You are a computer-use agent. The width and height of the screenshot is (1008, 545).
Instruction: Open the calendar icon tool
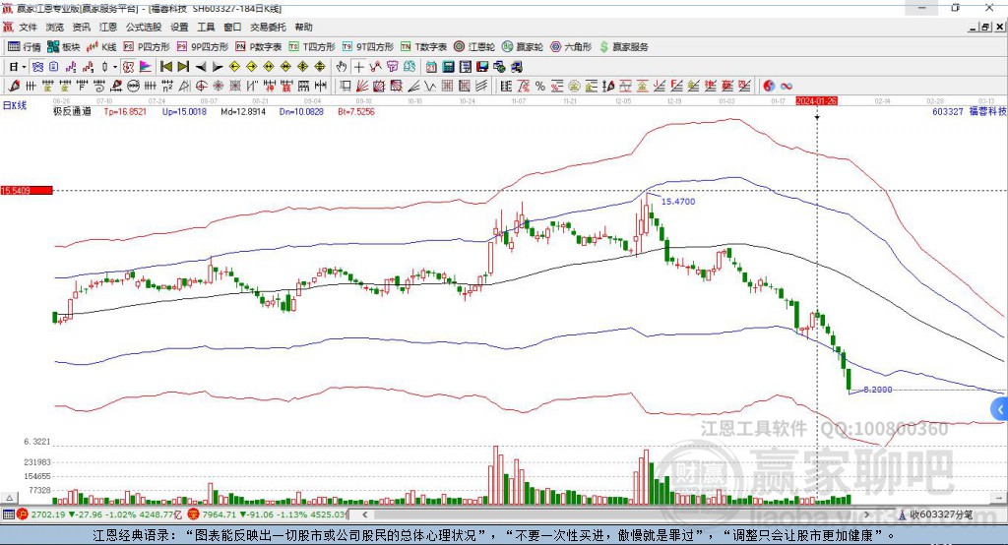tap(431, 67)
